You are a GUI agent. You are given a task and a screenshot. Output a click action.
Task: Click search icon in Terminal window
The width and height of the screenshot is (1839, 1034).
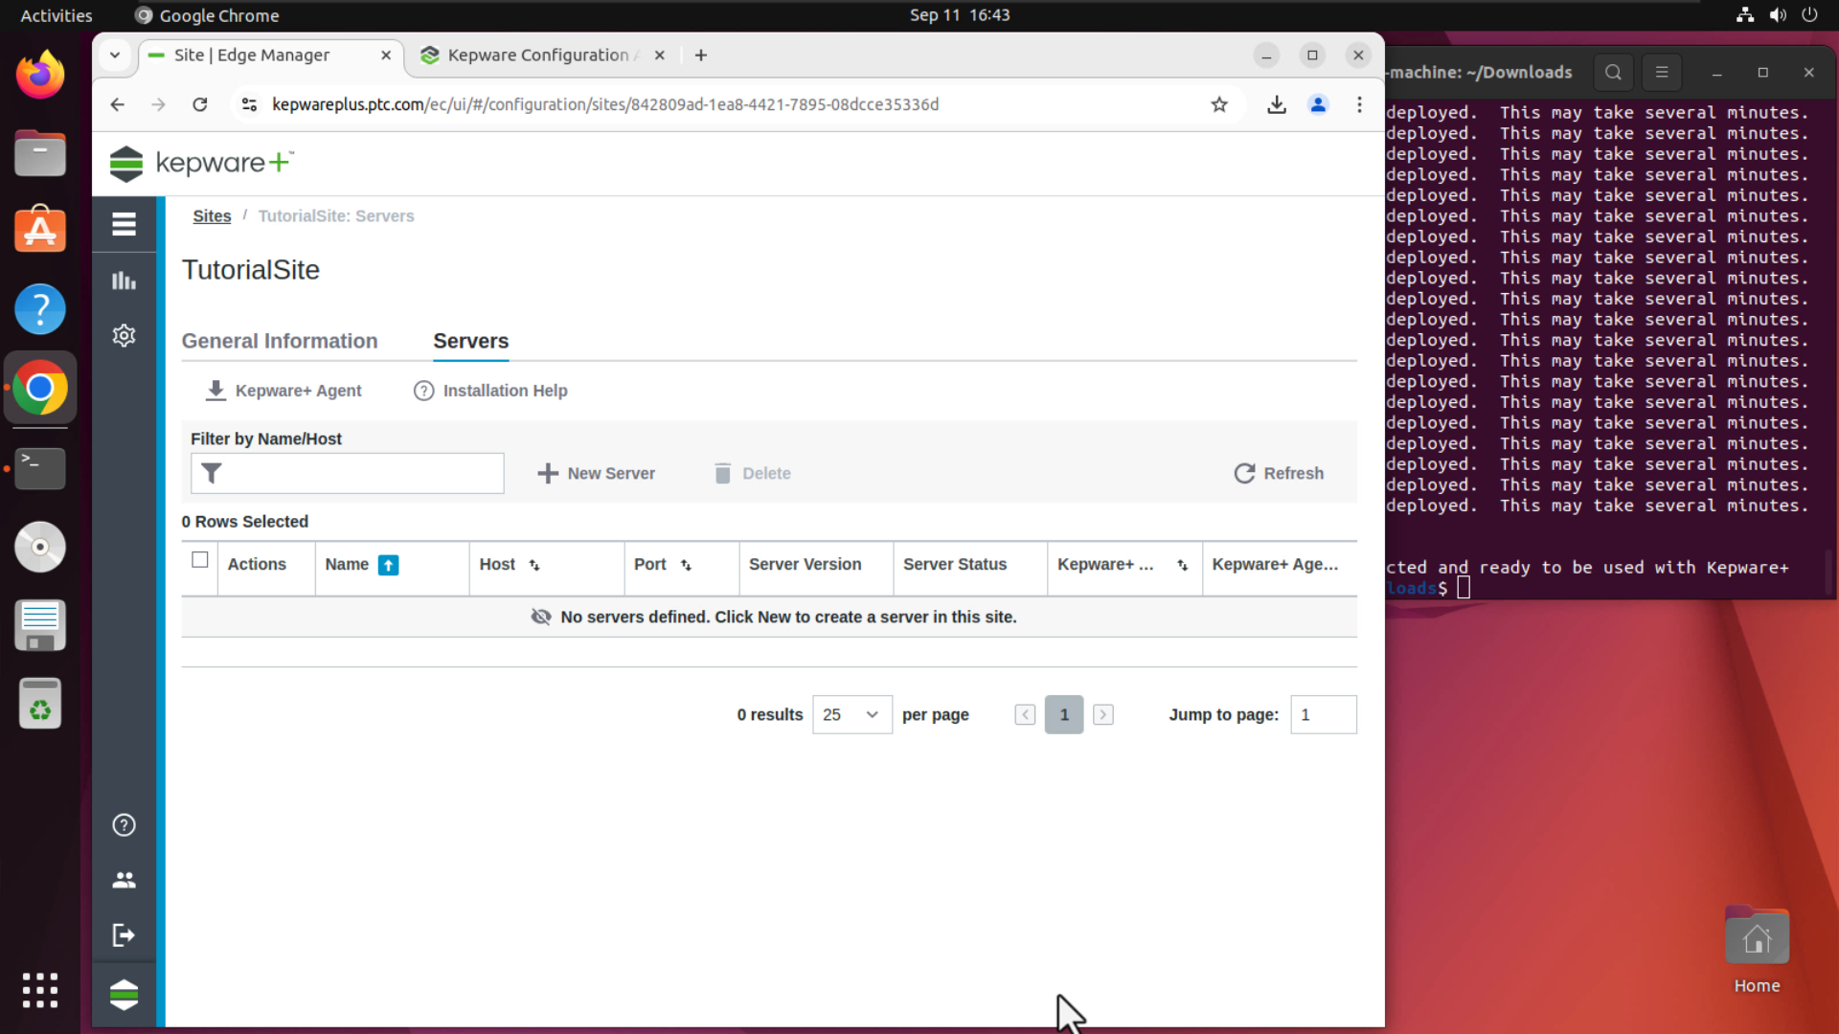1613,73
